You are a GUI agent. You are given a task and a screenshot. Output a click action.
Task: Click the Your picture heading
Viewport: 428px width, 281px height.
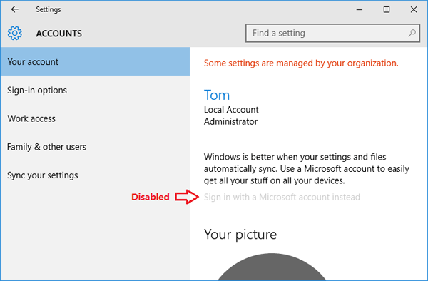click(240, 235)
